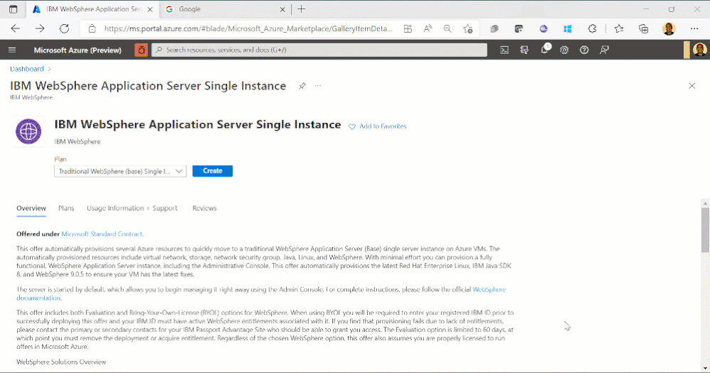Switch to the Google tab
The height and width of the screenshot is (373, 710).
[x=224, y=9]
